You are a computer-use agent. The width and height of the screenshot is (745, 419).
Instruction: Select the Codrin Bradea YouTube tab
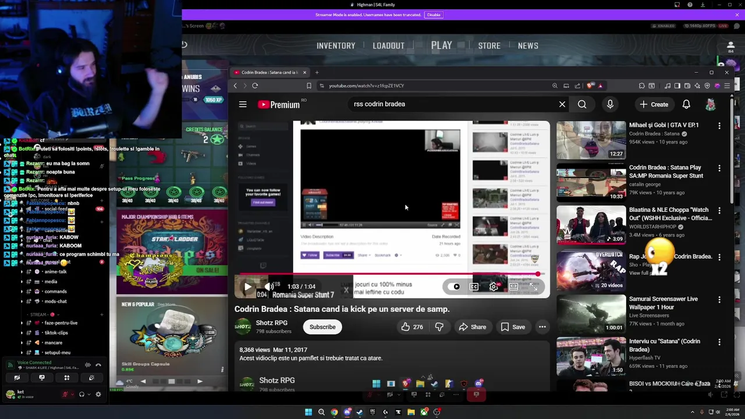(269, 72)
